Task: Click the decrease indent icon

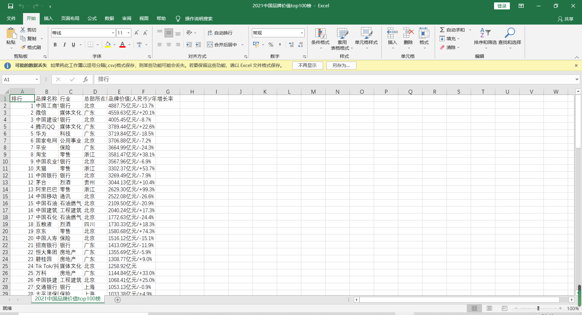Action: 189,45
